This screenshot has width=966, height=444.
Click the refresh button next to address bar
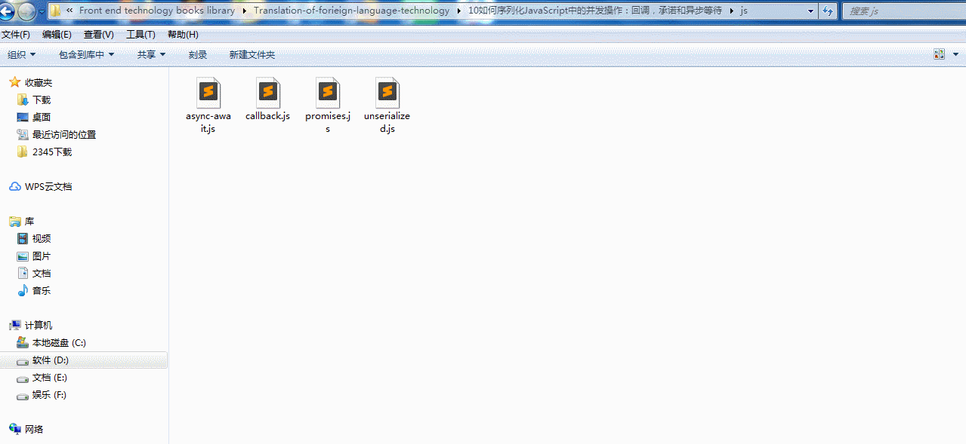pos(828,11)
